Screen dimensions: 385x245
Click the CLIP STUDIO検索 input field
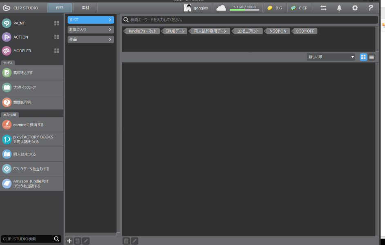[x=27, y=239]
